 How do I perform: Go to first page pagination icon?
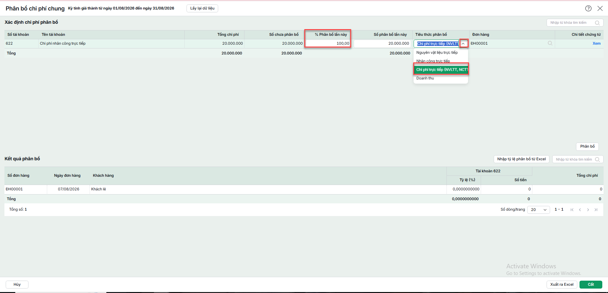tap(572, 210)
